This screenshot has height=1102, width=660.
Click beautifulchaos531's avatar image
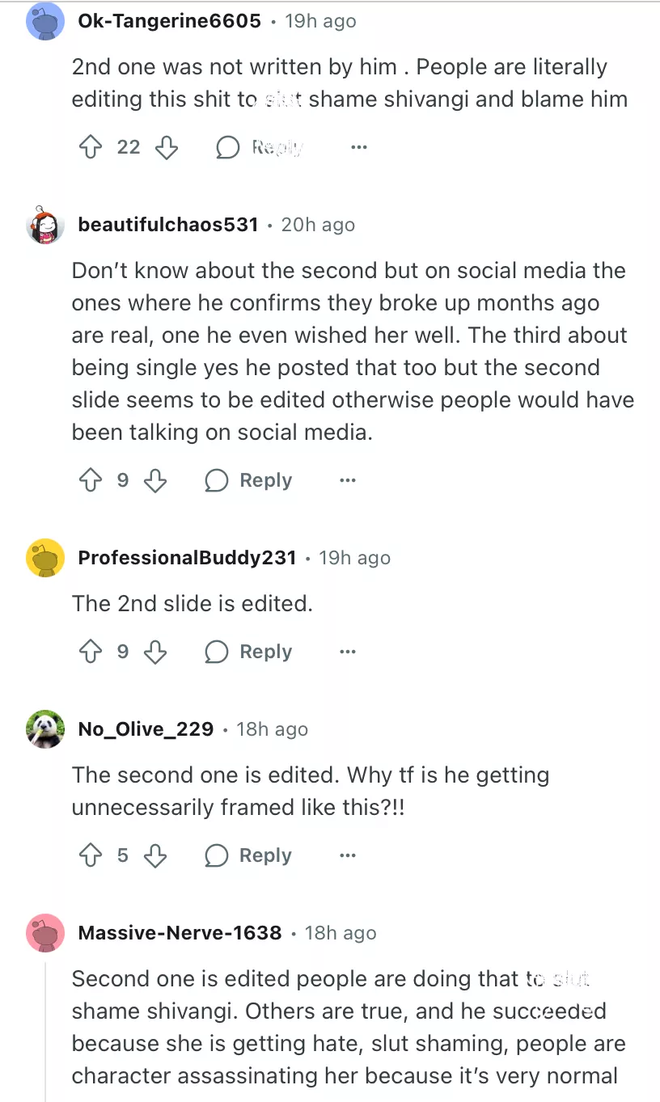(x=45, y=225)
